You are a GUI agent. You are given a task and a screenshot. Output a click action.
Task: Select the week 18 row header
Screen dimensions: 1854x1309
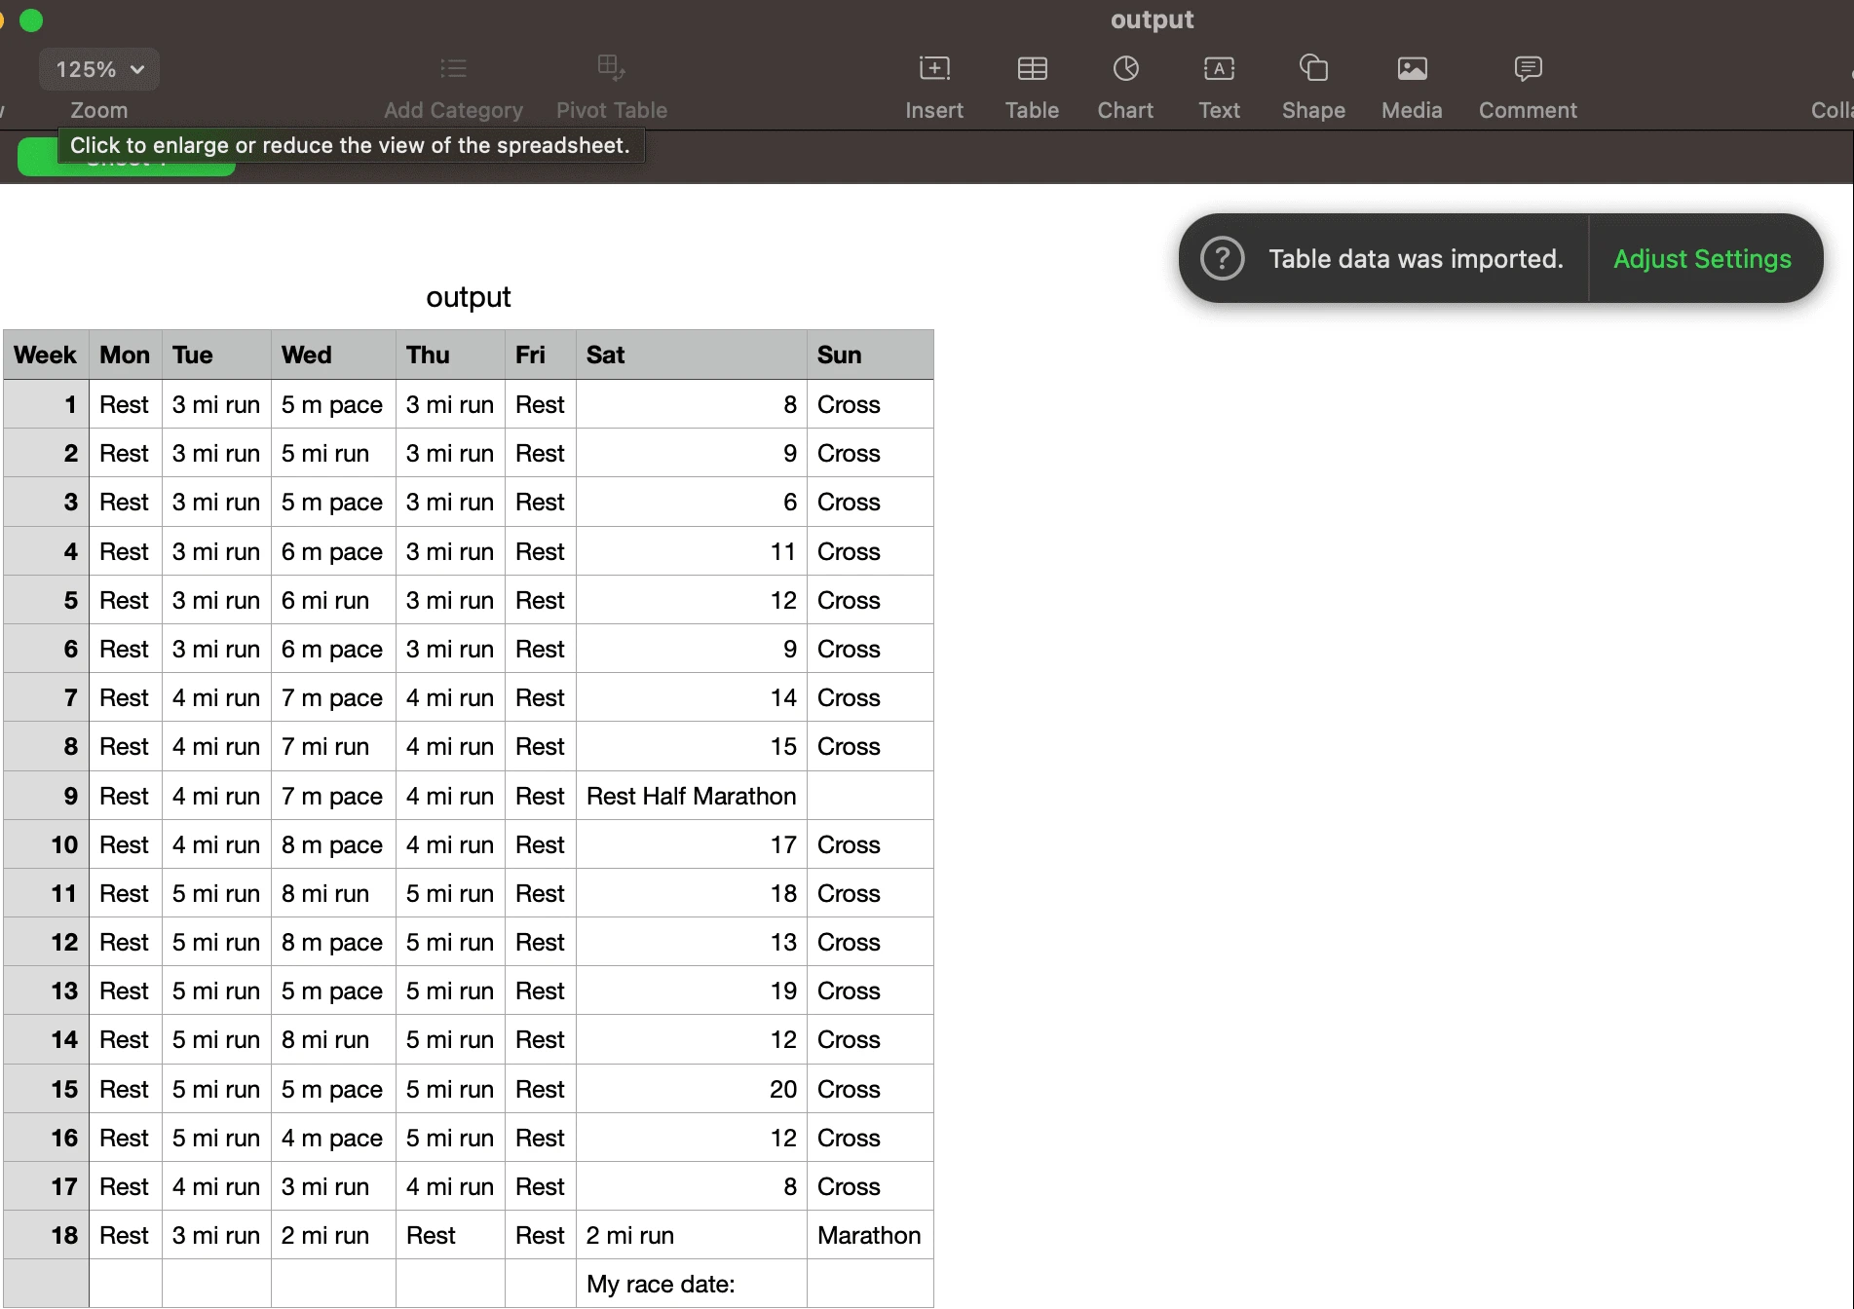point(46,1235)
